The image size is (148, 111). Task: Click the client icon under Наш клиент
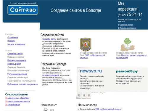pos(46,109)
